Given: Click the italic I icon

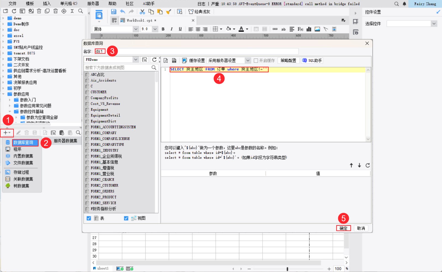Looking at the screenshot, I should pyautogui.click(x=172, y=29).
